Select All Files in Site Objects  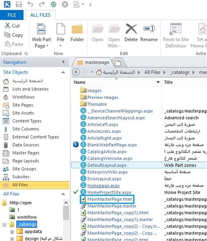[34, 185]
